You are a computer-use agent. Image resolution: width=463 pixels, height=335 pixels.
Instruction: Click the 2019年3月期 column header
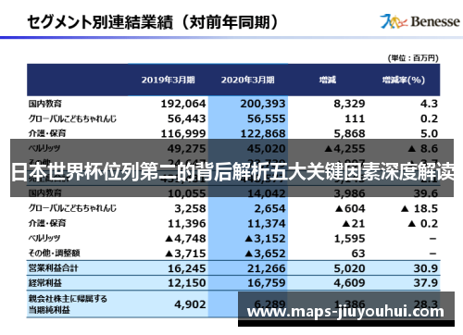[169, 80]
